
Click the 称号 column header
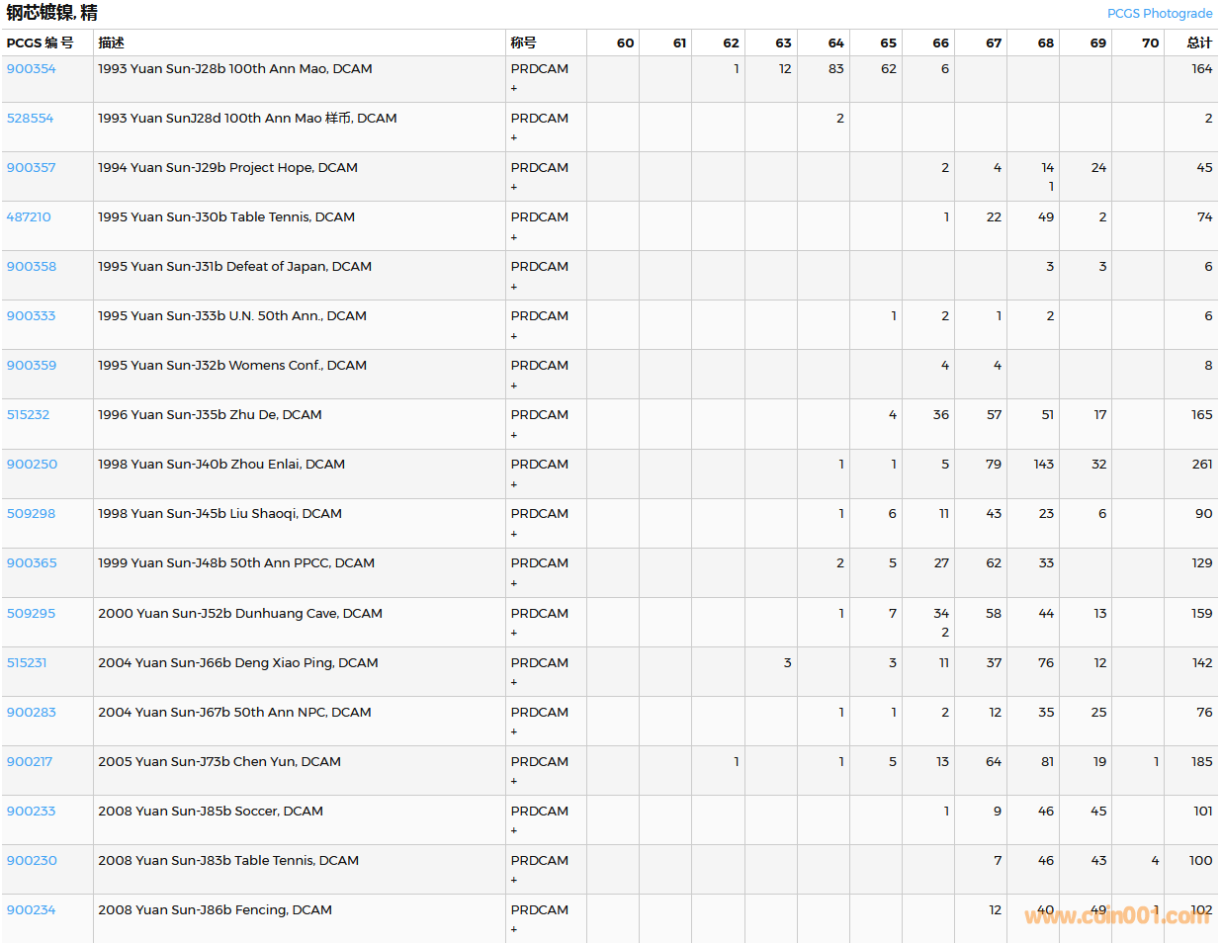524,43
